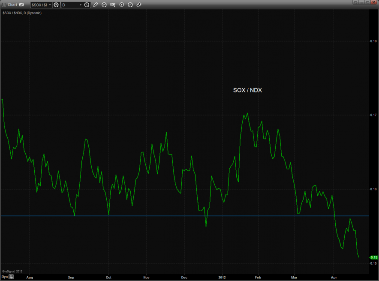Click the circular play replay icon
The width and height of the screenshot is (379, 281).
[122, 5]
